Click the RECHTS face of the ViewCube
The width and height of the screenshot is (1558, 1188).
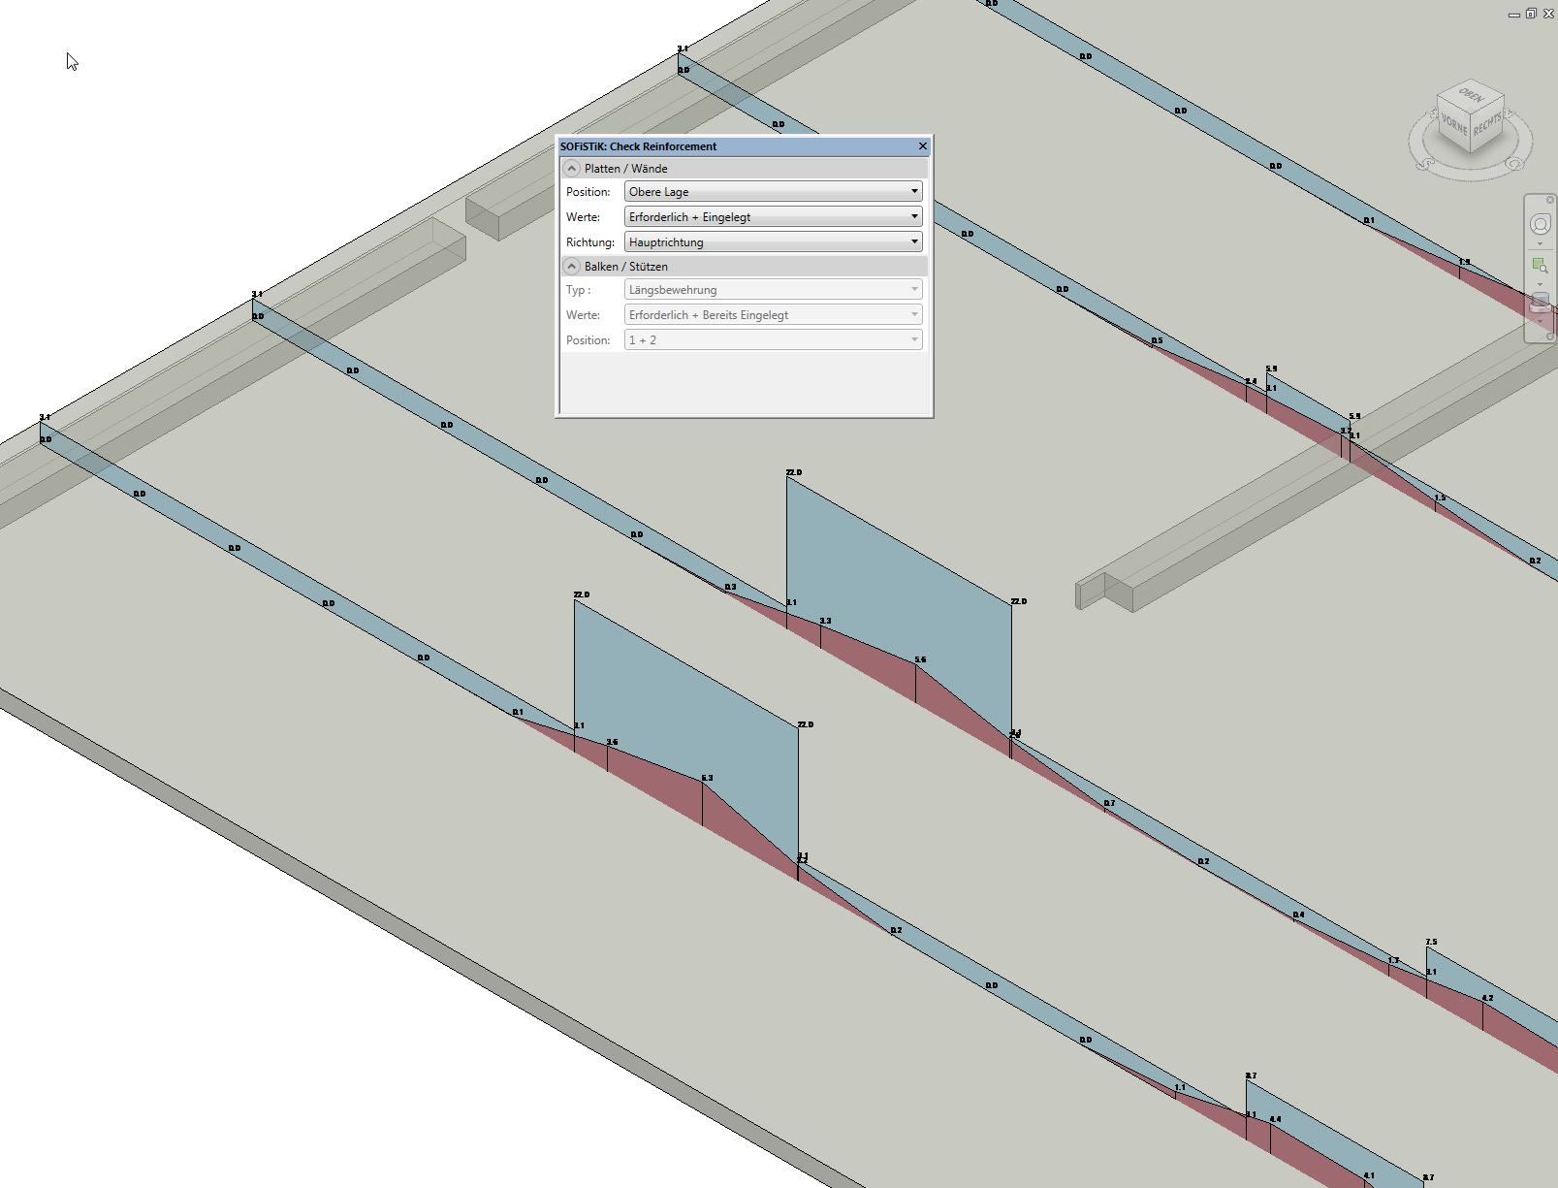point(1487,125)
